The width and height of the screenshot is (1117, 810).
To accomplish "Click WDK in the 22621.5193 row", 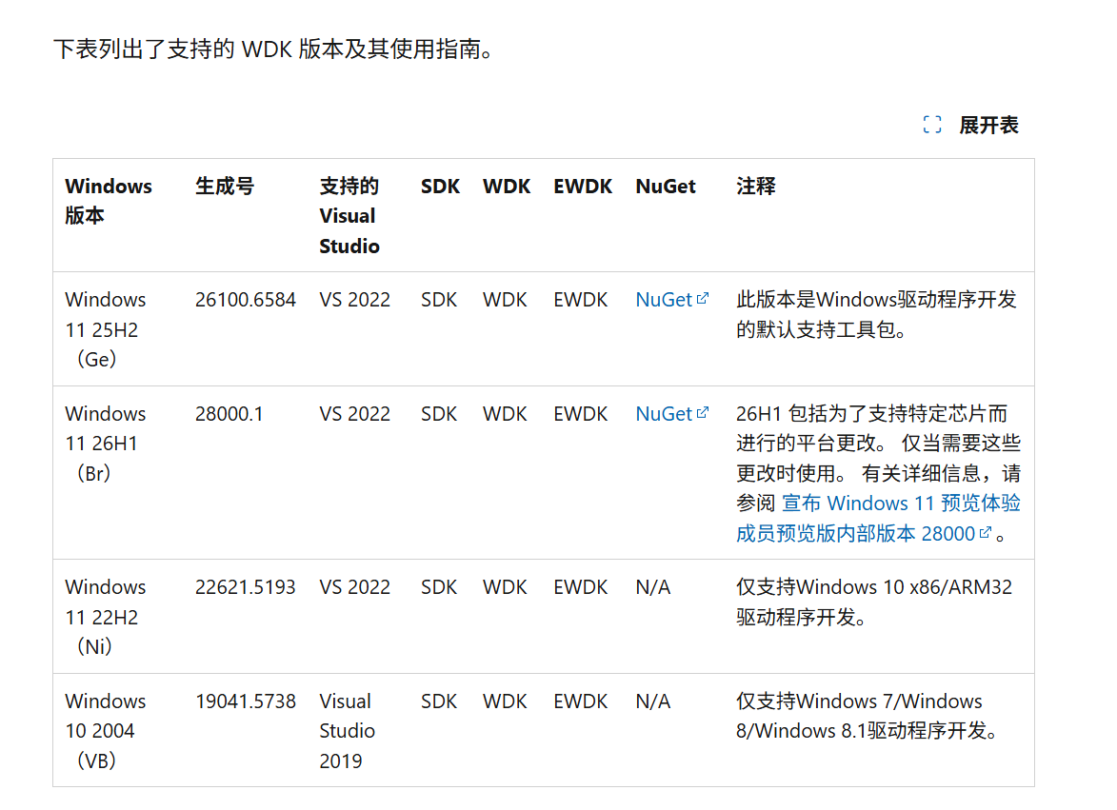I will [505, 587].
